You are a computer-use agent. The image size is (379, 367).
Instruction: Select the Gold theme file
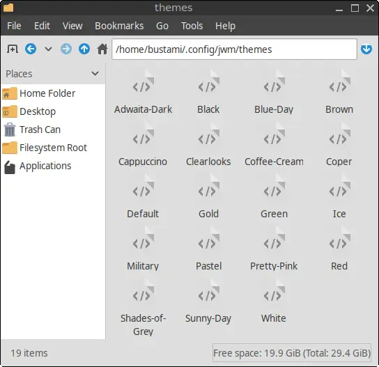(208, 197)
